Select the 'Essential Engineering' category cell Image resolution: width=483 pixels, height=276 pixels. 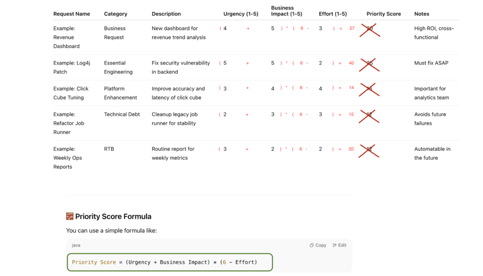(118, 67)
